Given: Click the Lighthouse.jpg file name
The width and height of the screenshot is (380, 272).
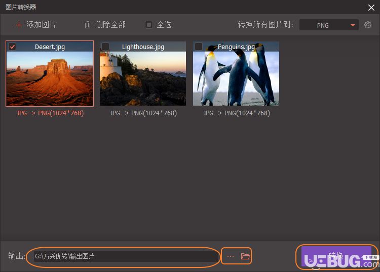Looking at the screenshot, I should (x=143, y=47).
